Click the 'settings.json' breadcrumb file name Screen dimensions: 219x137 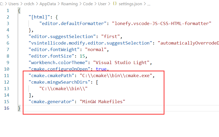click(130, 4)
